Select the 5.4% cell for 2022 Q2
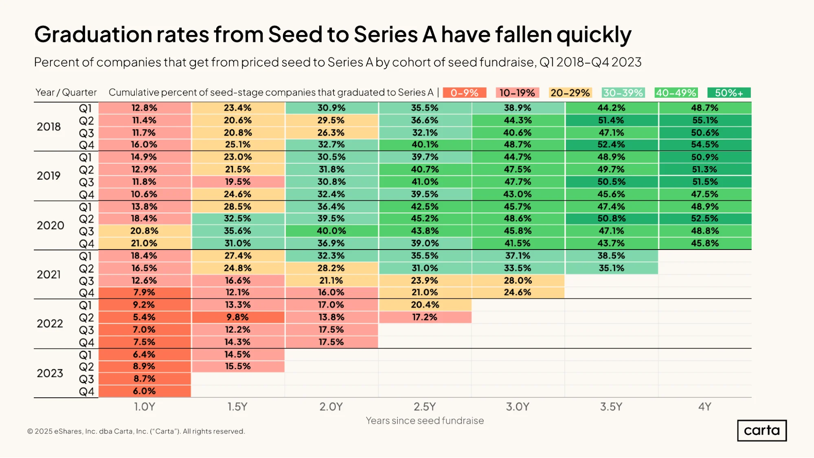 click(145, 317)
